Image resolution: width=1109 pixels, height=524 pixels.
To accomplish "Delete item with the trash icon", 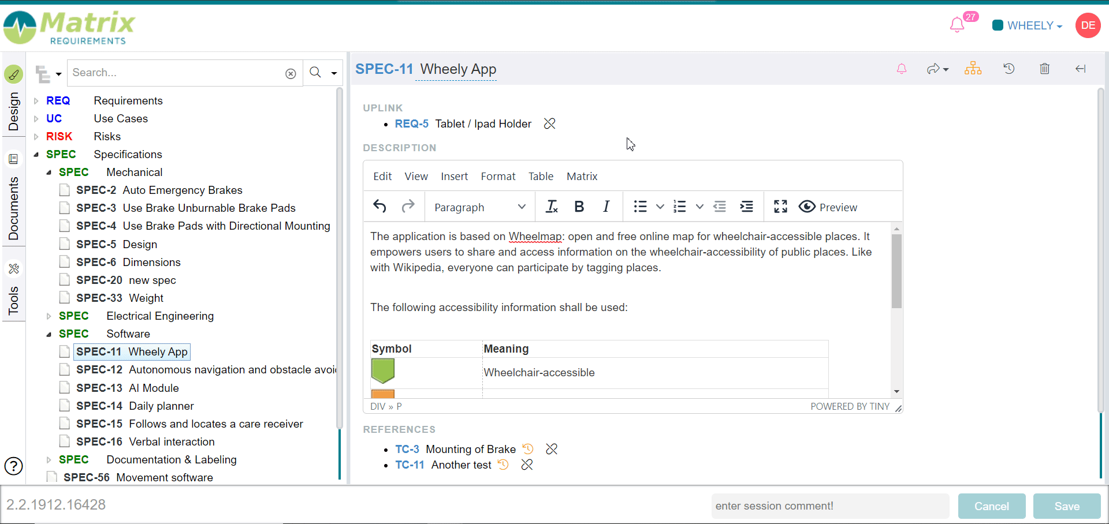I will point(1045,69).
